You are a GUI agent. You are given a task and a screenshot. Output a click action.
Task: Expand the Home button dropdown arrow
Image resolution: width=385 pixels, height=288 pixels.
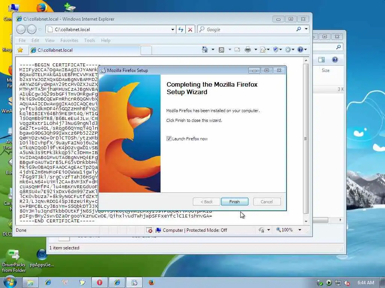pyautogui.click(x=213, y=50)
